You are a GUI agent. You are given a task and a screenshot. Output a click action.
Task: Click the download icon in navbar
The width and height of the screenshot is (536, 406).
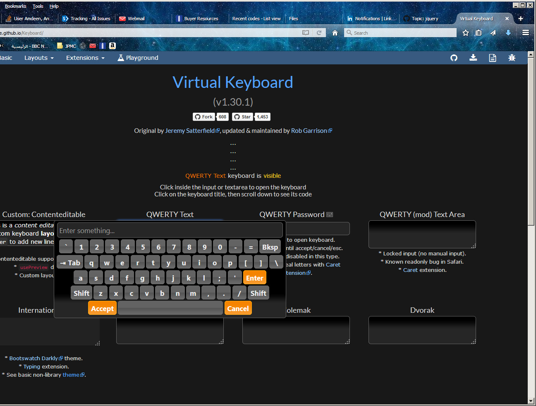[473, 58]
